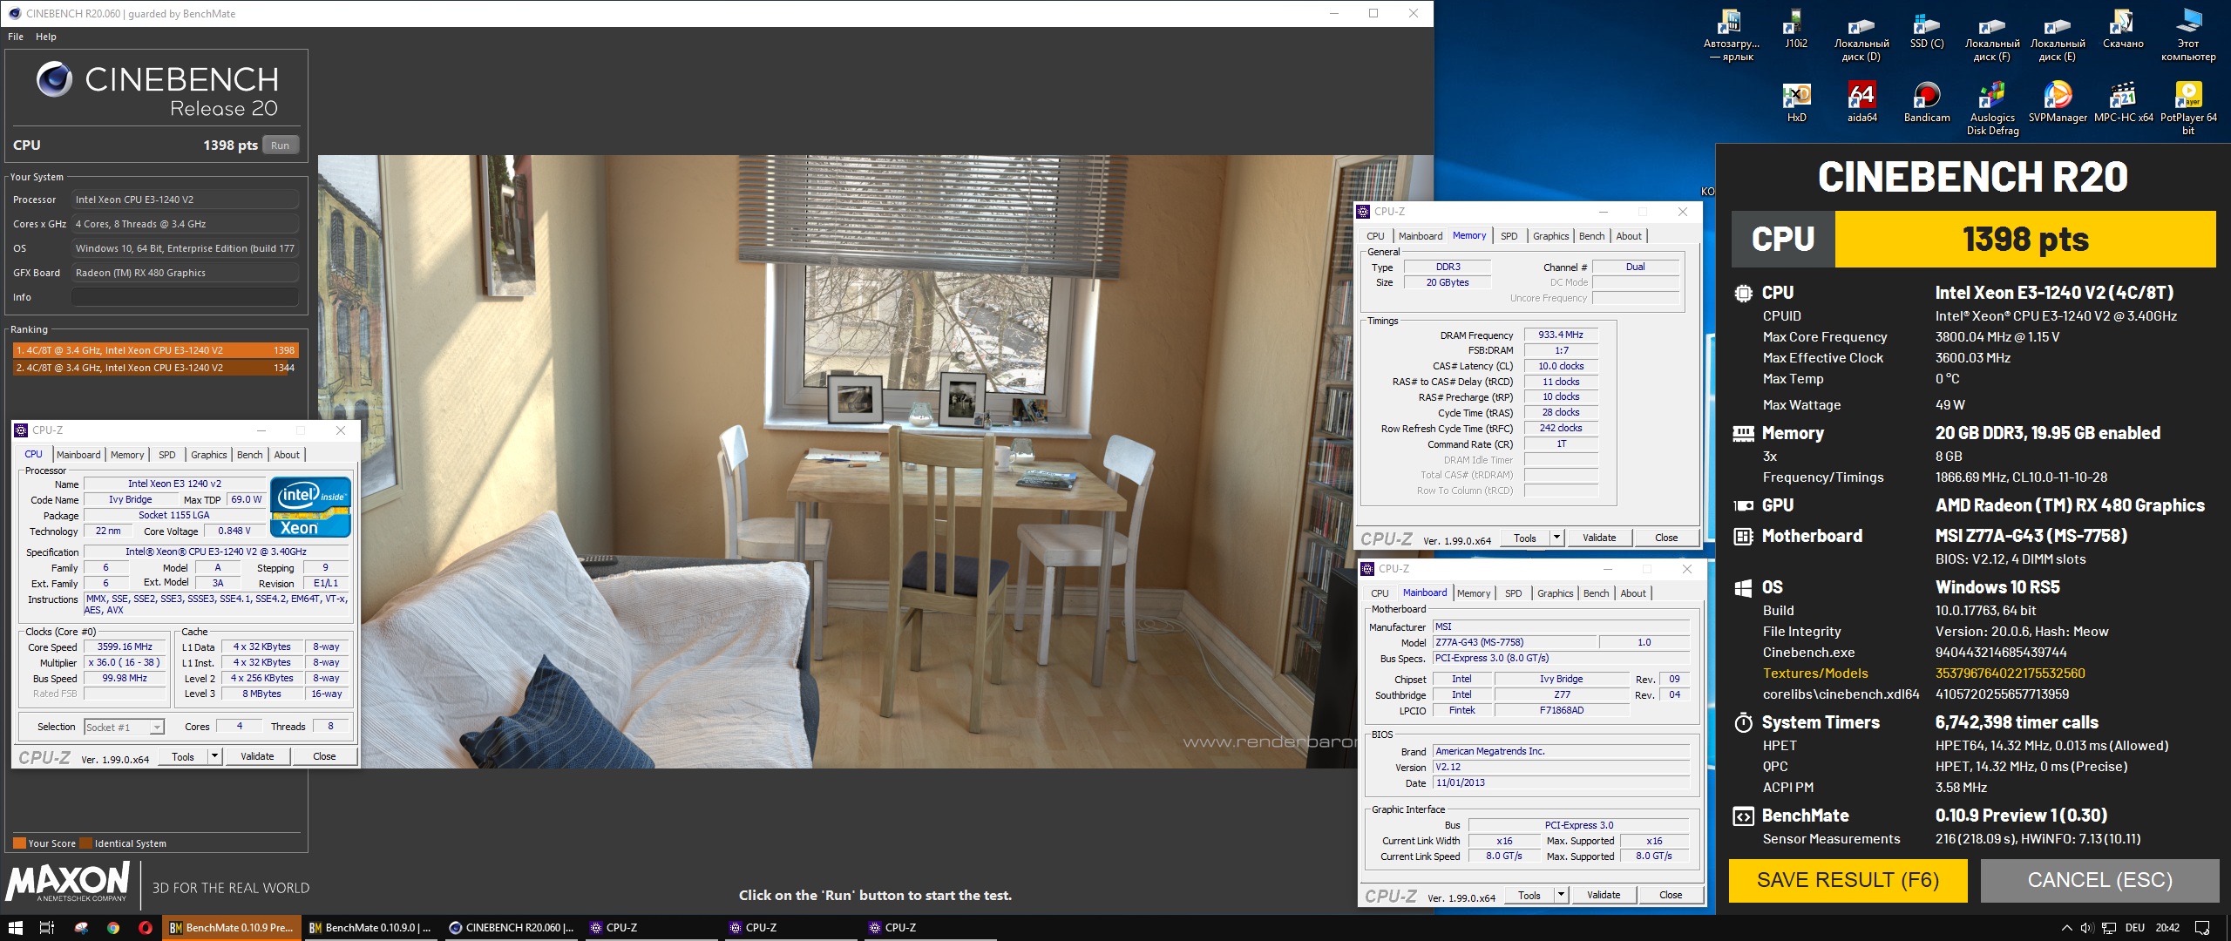Viewport: 2231px width, 941px height.
Task: Switch to BenchMate 0.10.9 Pre taskbar item
Action: click(231, 928)
